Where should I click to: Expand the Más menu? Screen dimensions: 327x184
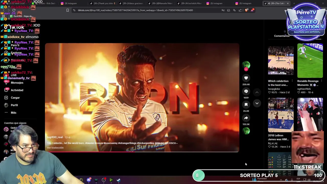[x=10, y=112]
